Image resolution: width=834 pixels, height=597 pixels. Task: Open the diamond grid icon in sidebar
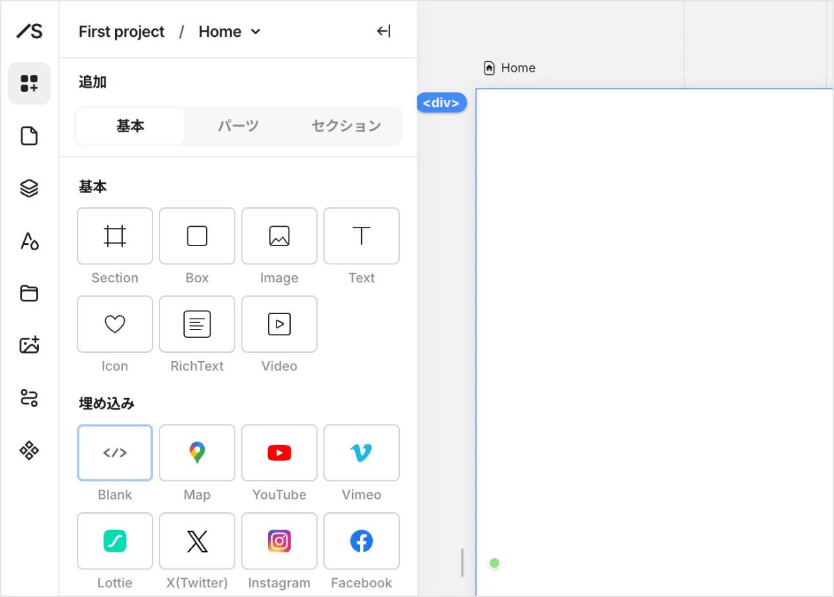[x=29, y=450]
